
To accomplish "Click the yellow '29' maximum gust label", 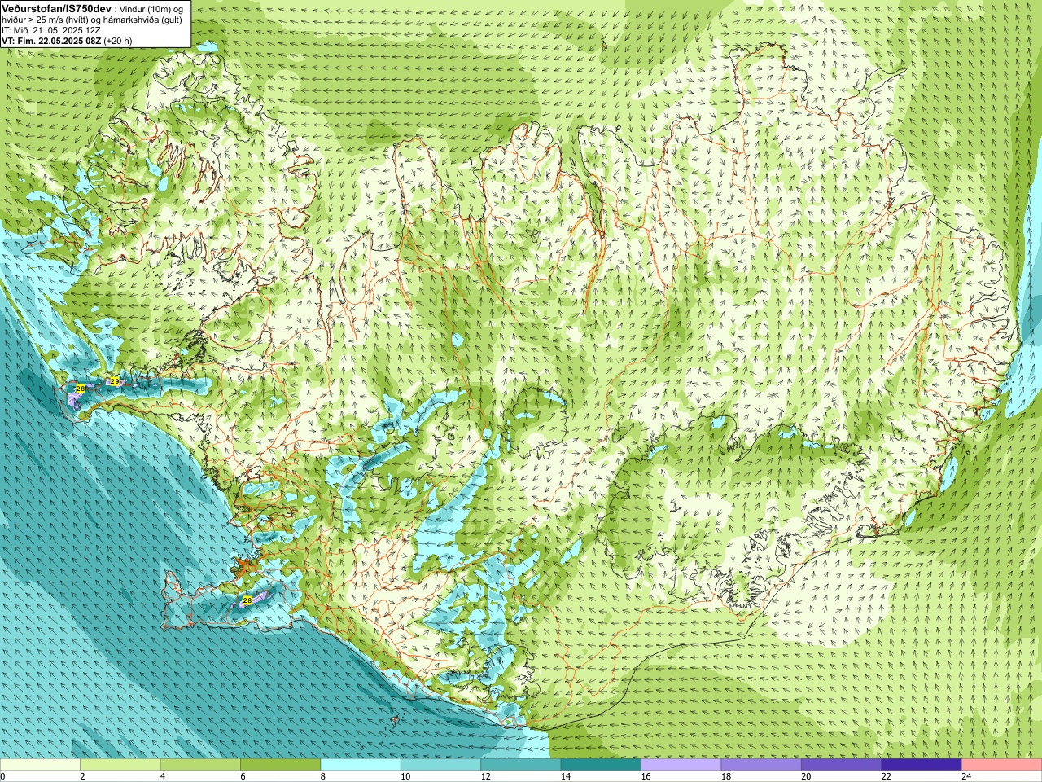I will point(114,381).
